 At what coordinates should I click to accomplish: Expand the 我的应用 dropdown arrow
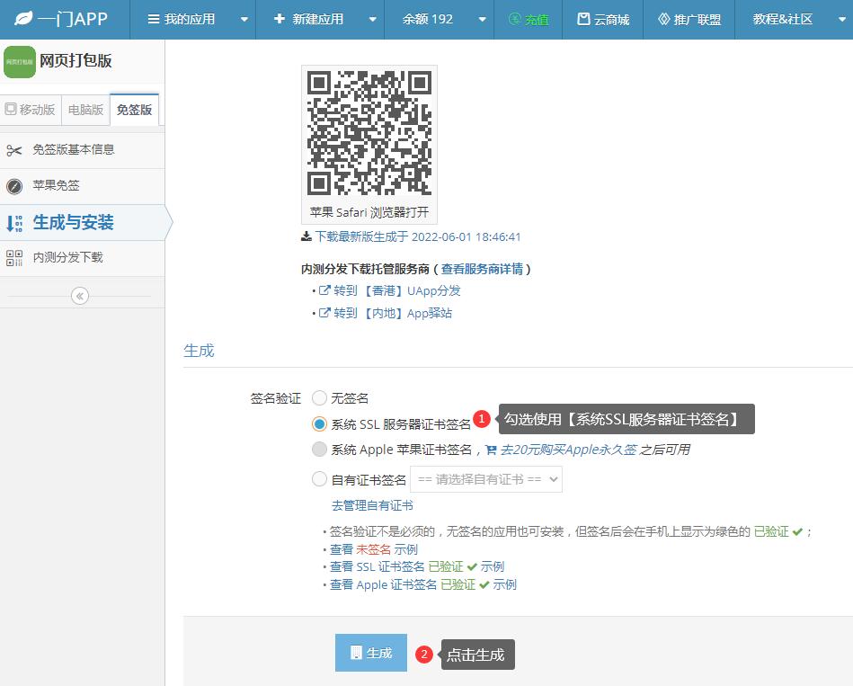244,20
